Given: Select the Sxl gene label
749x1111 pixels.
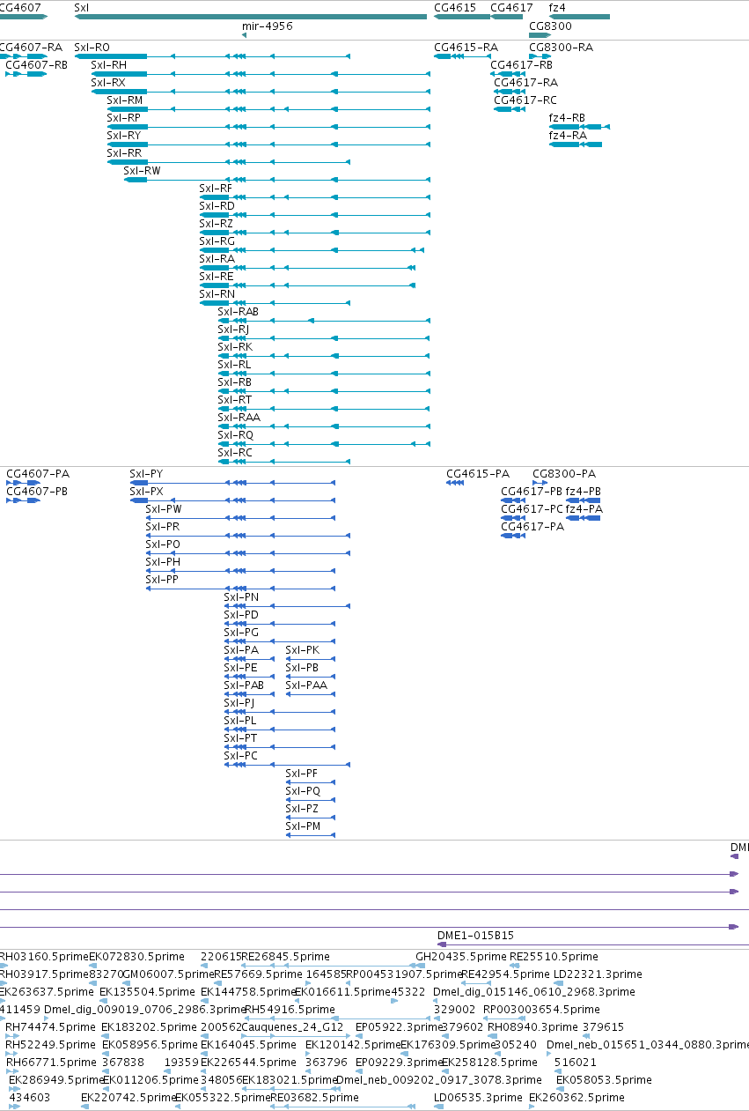Looking at the screenshot, I should (x=81, y=7).
